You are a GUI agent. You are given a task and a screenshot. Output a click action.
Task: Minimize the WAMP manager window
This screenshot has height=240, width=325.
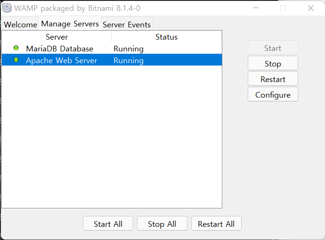tap(256, 8)
